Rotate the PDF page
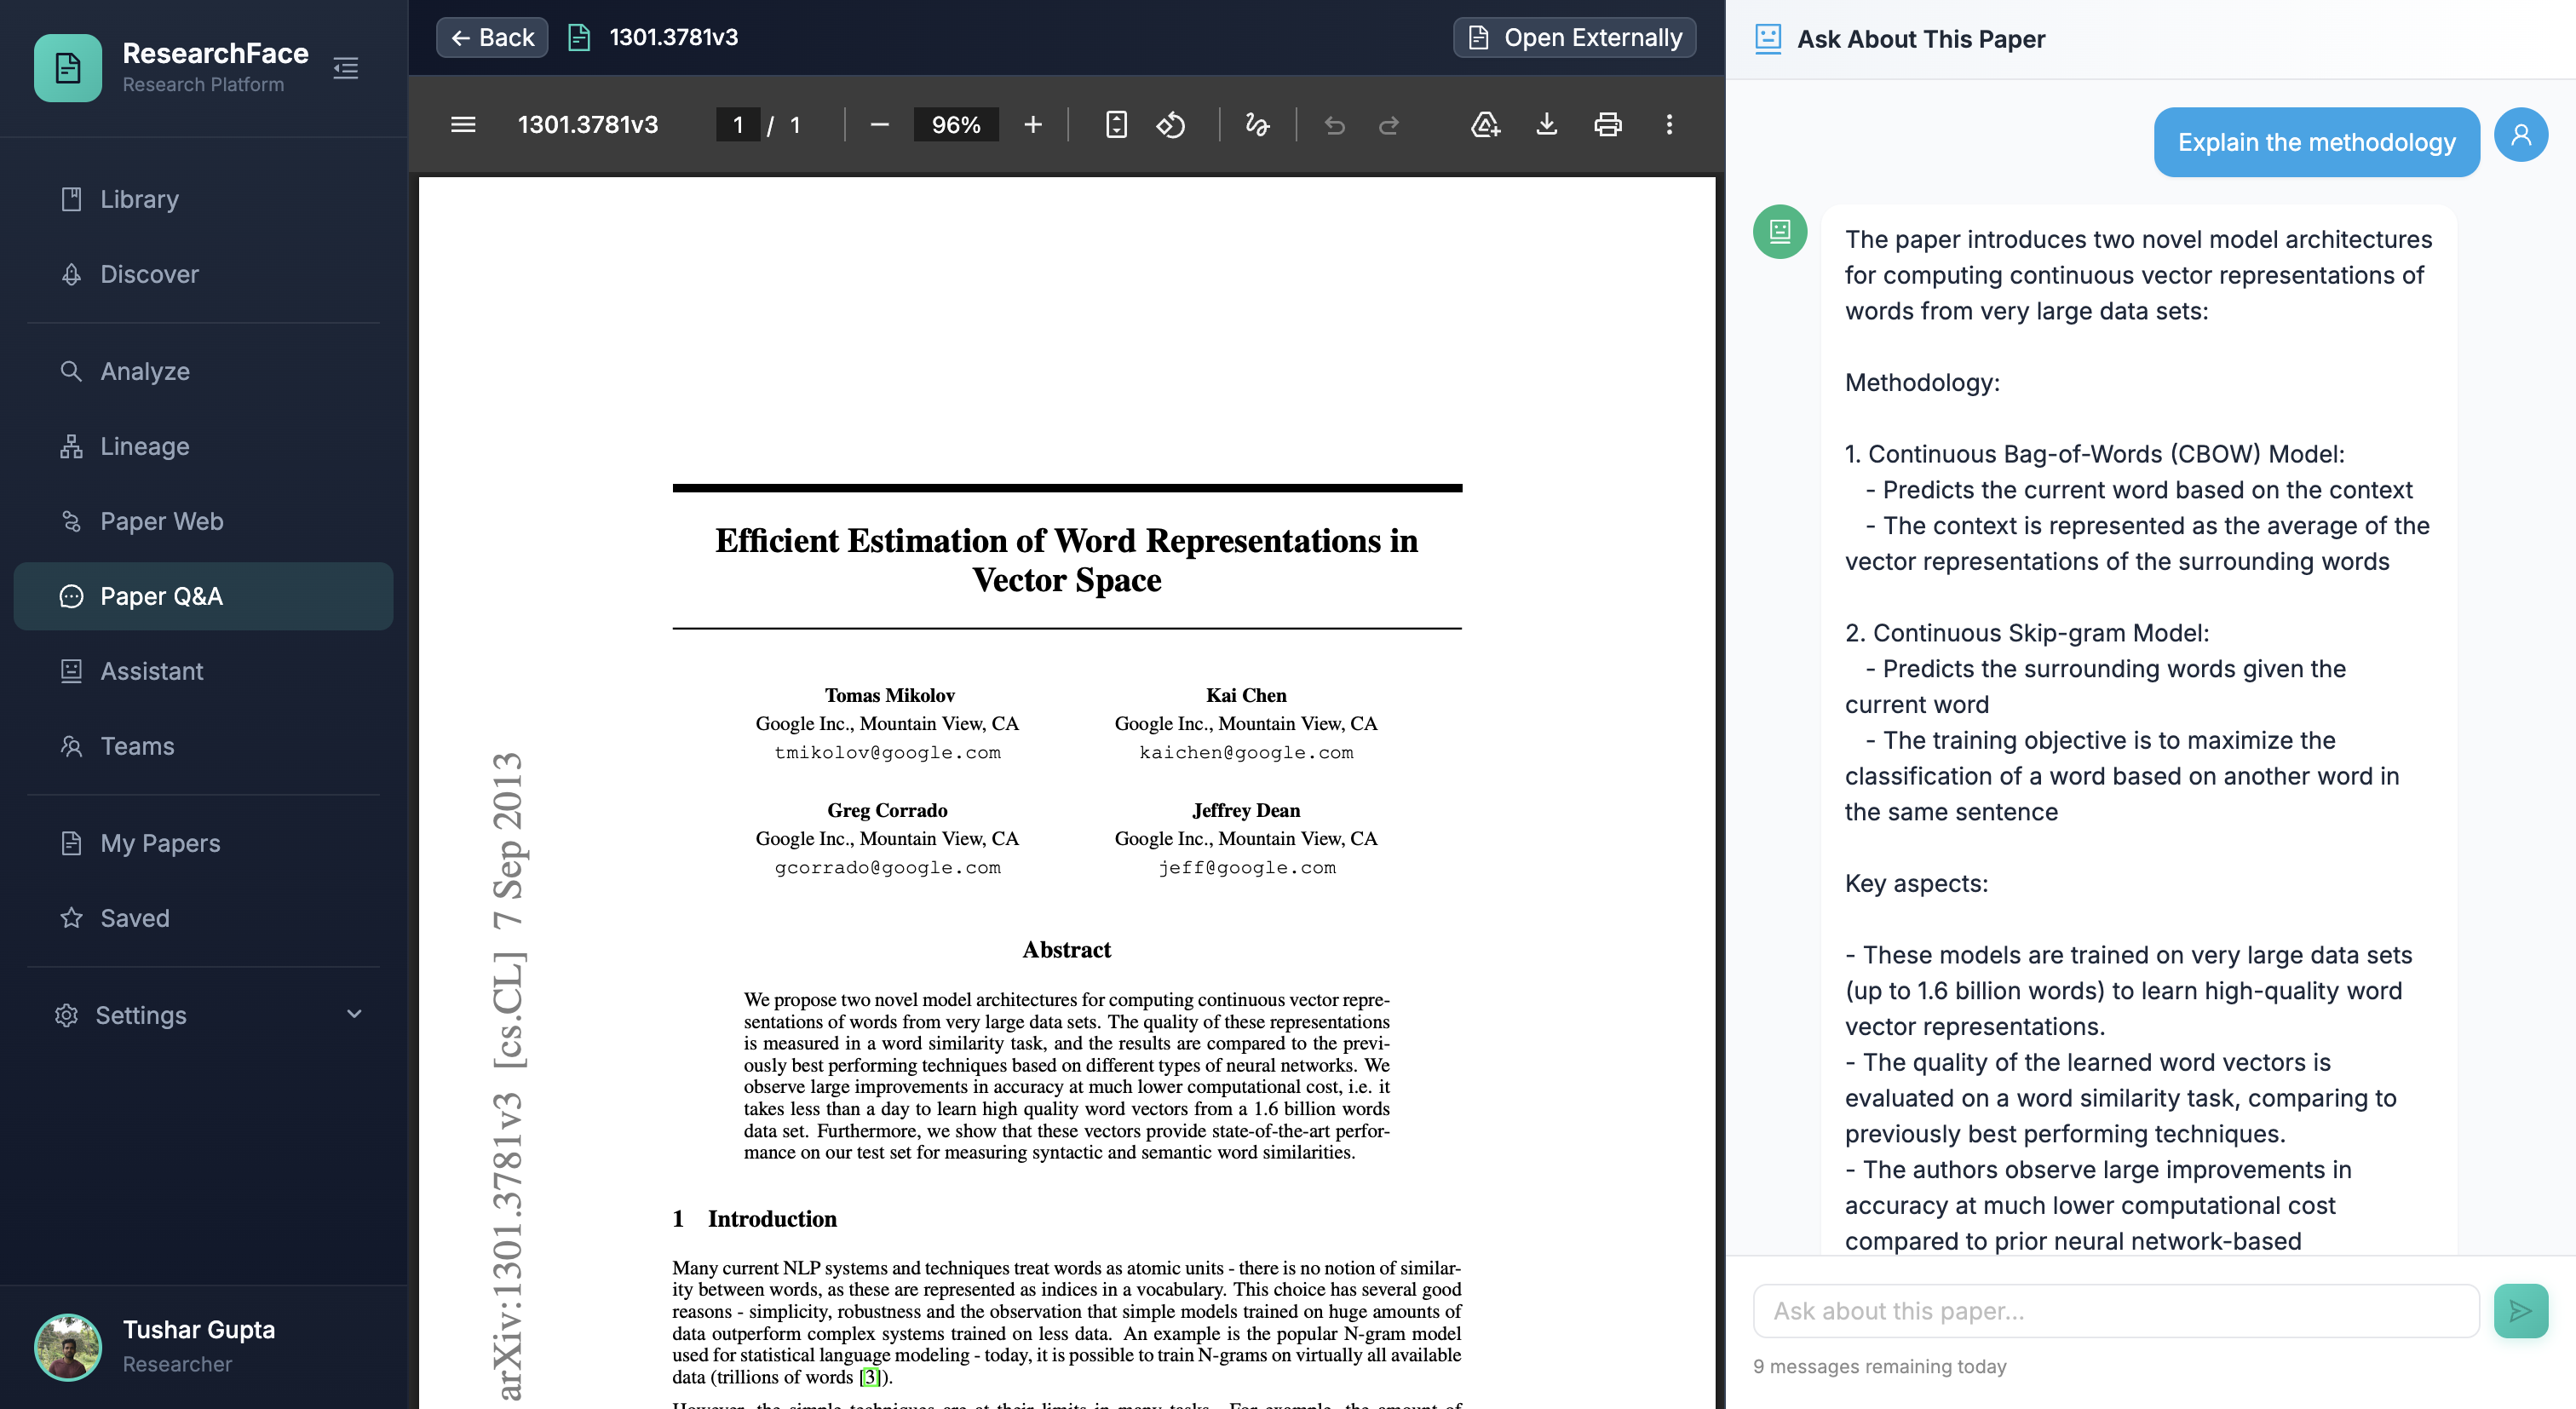The width and height of the screenshot is (2576, 1409). click(x=1170, y=124)
